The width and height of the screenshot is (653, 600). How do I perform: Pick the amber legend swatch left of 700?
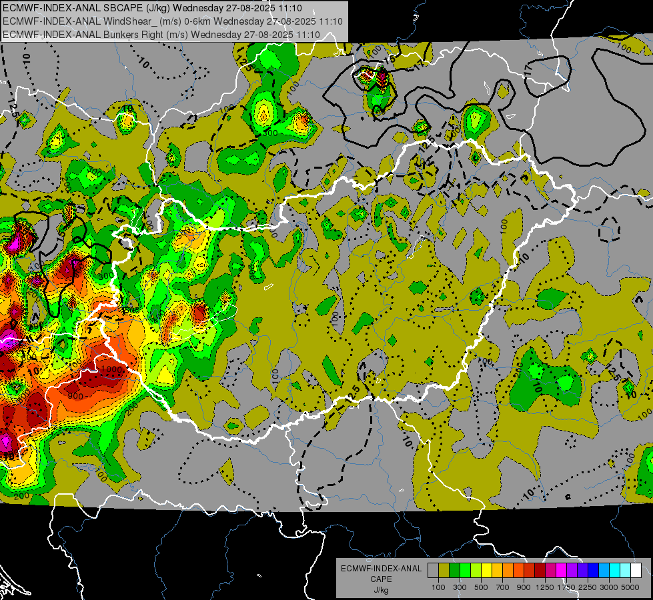pos(497,570)
